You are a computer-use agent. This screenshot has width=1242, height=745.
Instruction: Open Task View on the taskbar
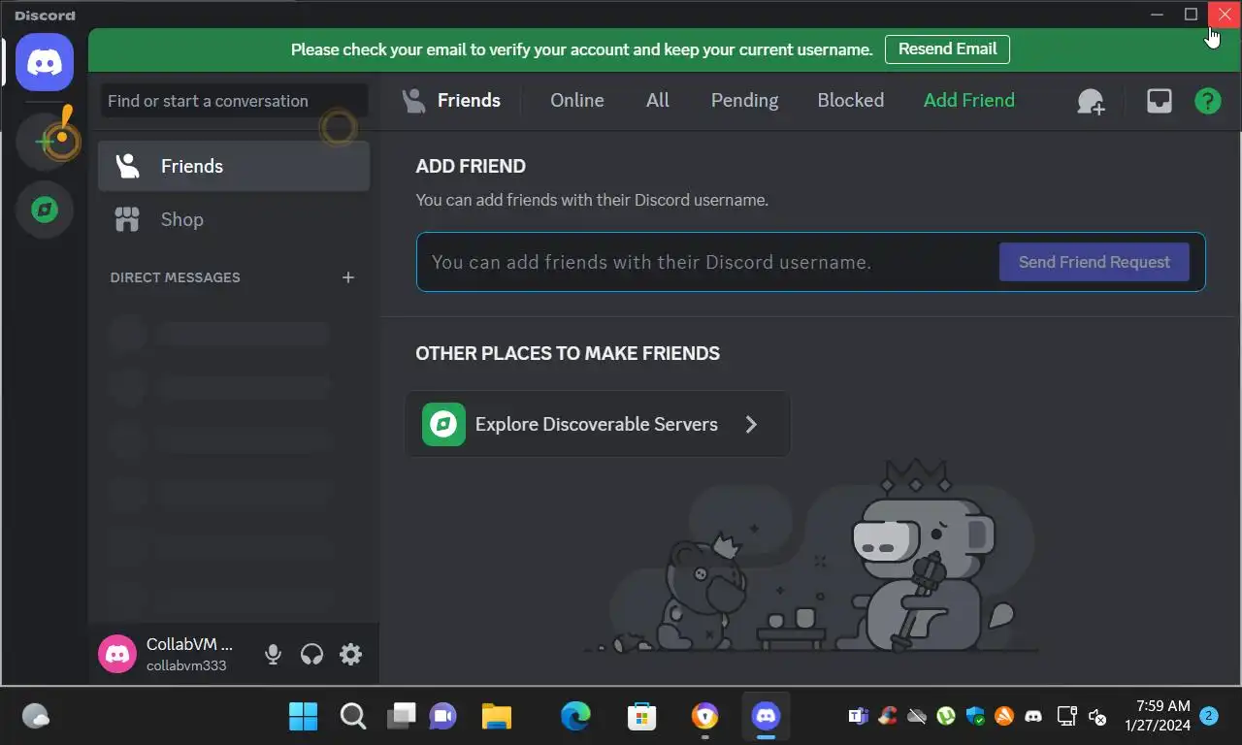point(401,717)
